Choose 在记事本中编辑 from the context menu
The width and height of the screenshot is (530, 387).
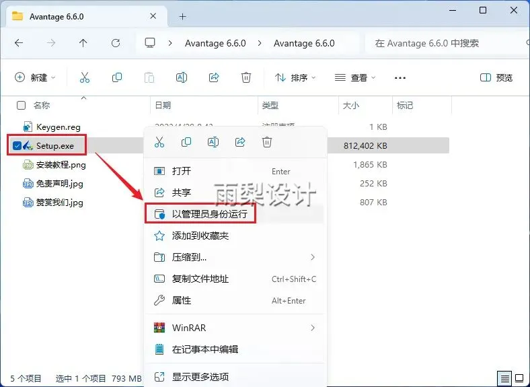234,349
